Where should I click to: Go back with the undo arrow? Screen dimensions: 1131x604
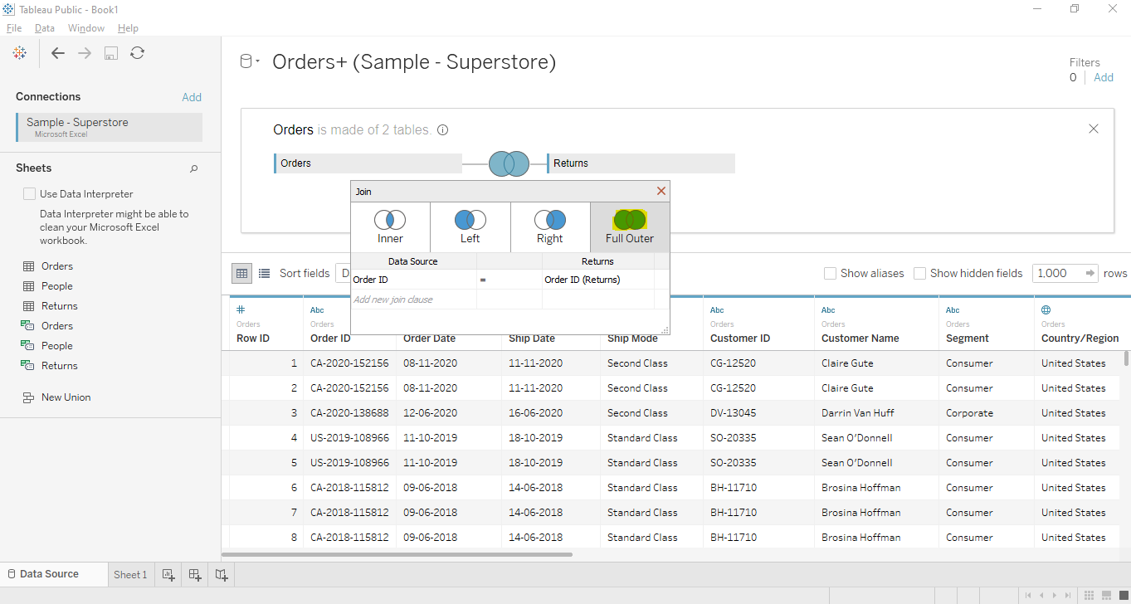tap(57, 53)
